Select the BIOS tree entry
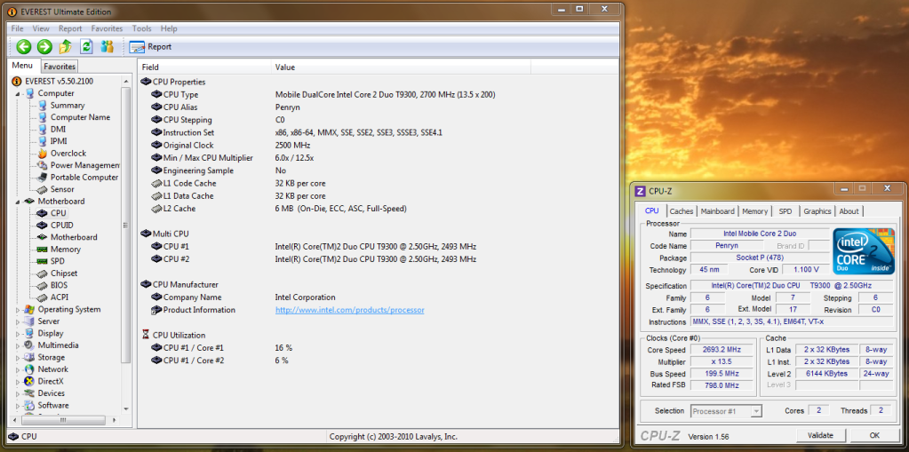Image resolution: width=909 pixels, height=452 pixels. 59,285
